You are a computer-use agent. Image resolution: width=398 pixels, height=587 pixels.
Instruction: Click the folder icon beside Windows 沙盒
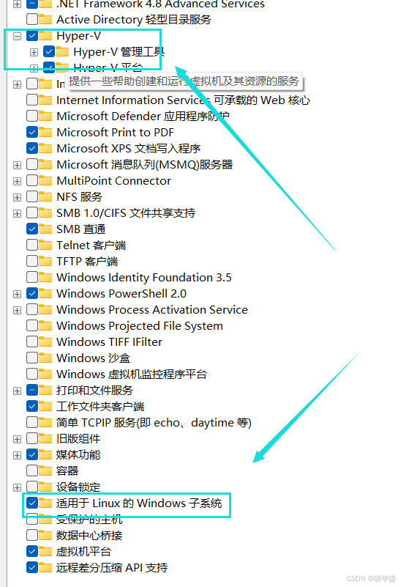[x=45, y=358]
